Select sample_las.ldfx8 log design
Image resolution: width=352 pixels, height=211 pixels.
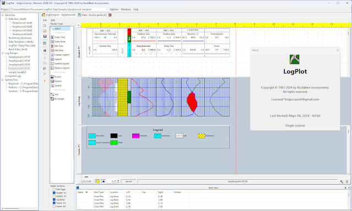tap(17, 73)
